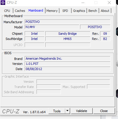This screenshot has width=118, height=119.
Task: Click the BIOS Version 1.01.PST field
Action: (x=68, y=64)
